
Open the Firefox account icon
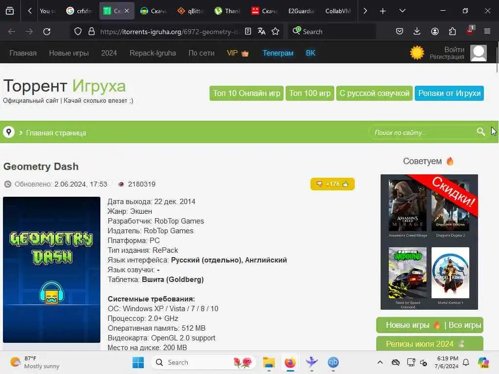[435, 31]
